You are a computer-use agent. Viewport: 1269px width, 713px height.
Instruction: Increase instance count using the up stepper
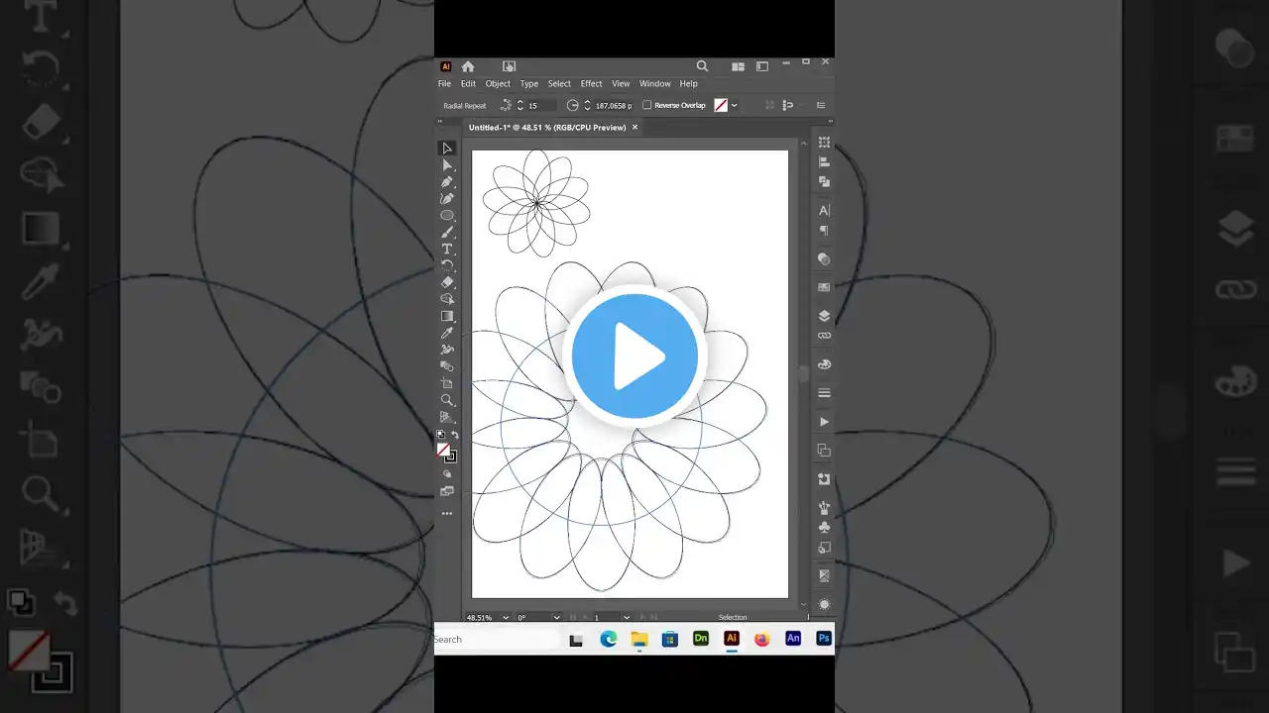519,101
